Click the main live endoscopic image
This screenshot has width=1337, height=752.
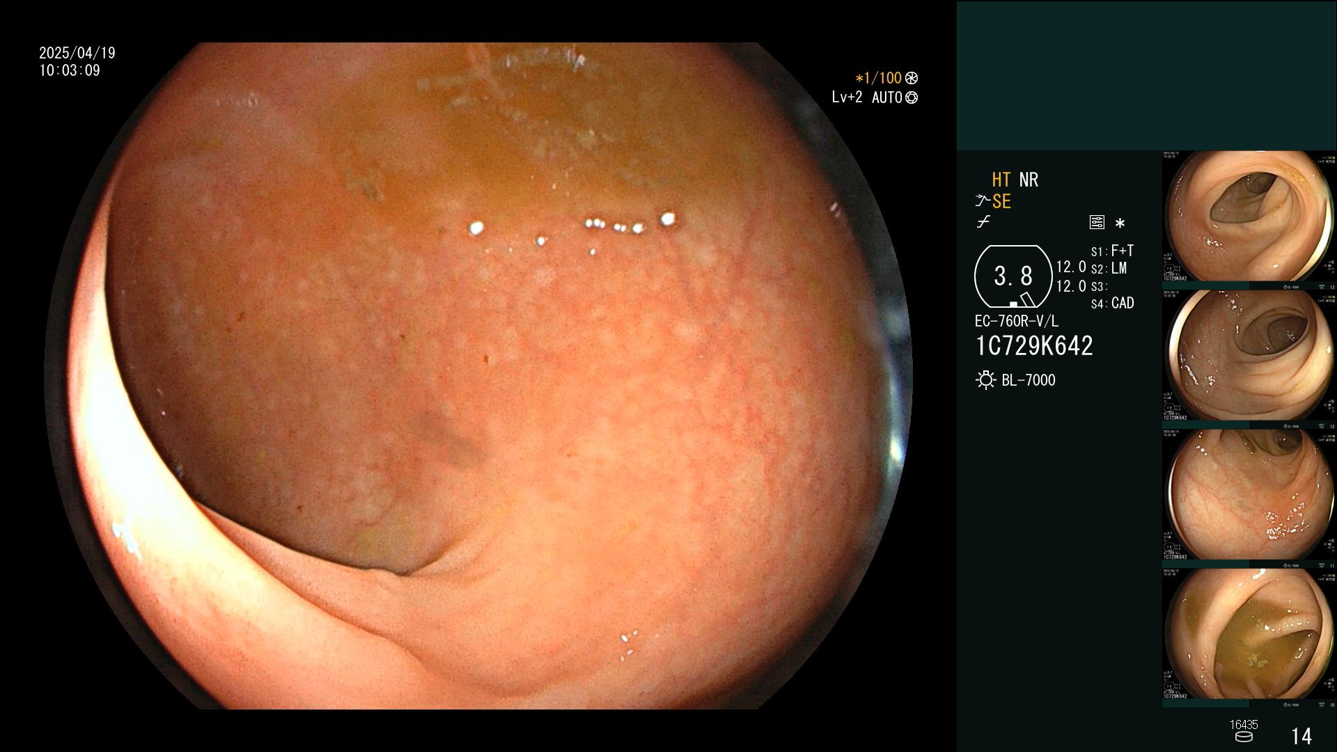pyautogui.click(x=478, y=376)
